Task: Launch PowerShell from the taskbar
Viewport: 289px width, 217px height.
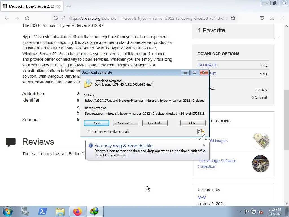Action: (42, 211)
